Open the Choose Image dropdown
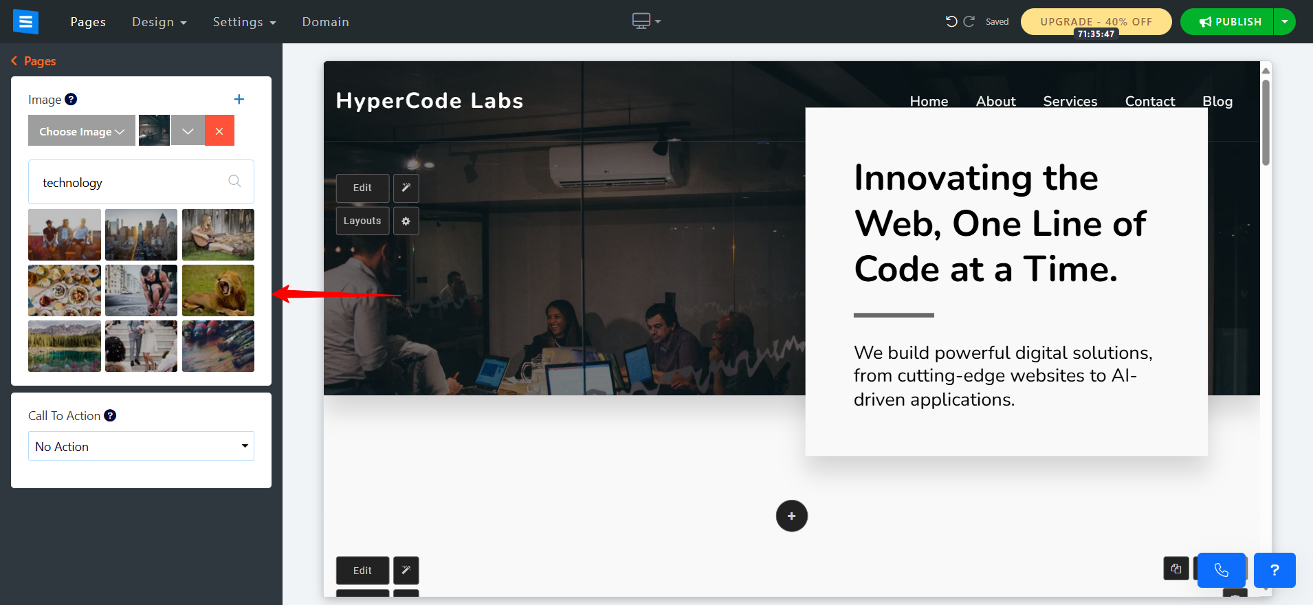1313x605 pixels. (x=82, y=131)
